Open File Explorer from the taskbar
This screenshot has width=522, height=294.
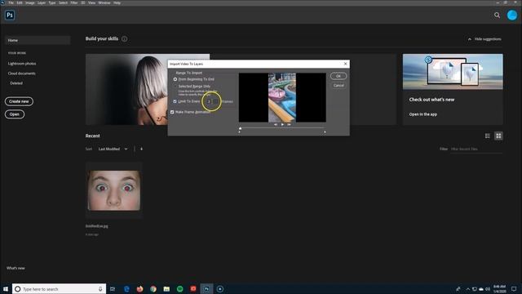(166, 289)
